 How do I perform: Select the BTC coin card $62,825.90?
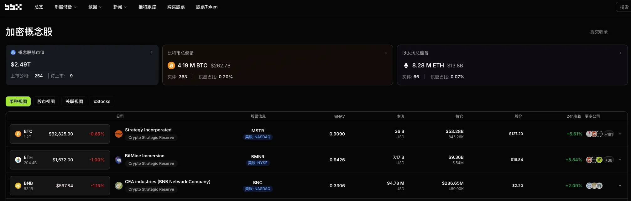coord(60,134)
